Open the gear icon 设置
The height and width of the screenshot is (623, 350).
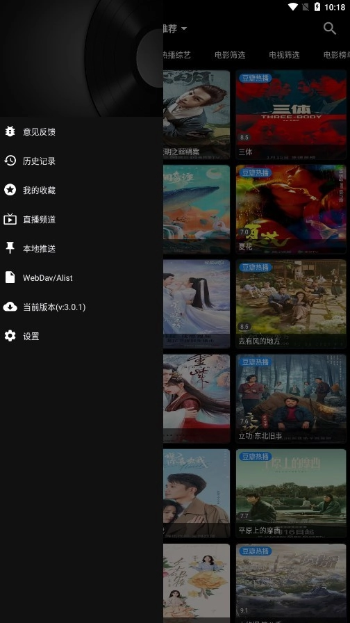coord(10,336)
